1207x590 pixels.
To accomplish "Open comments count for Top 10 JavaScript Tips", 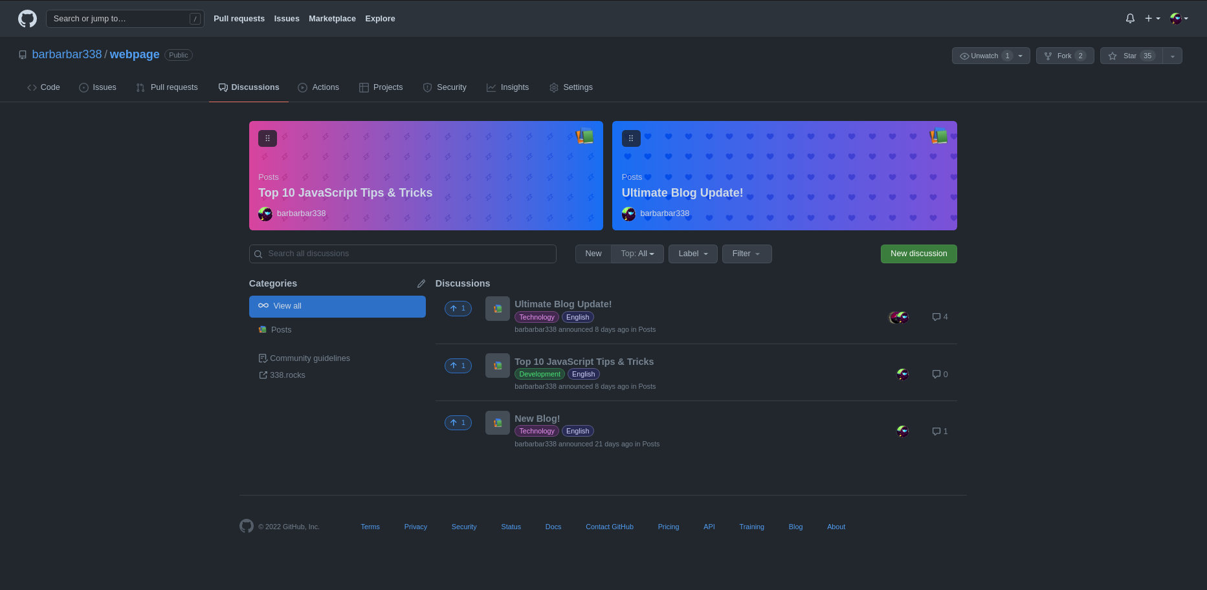I will pyautogui.click(x=940, y=375).
